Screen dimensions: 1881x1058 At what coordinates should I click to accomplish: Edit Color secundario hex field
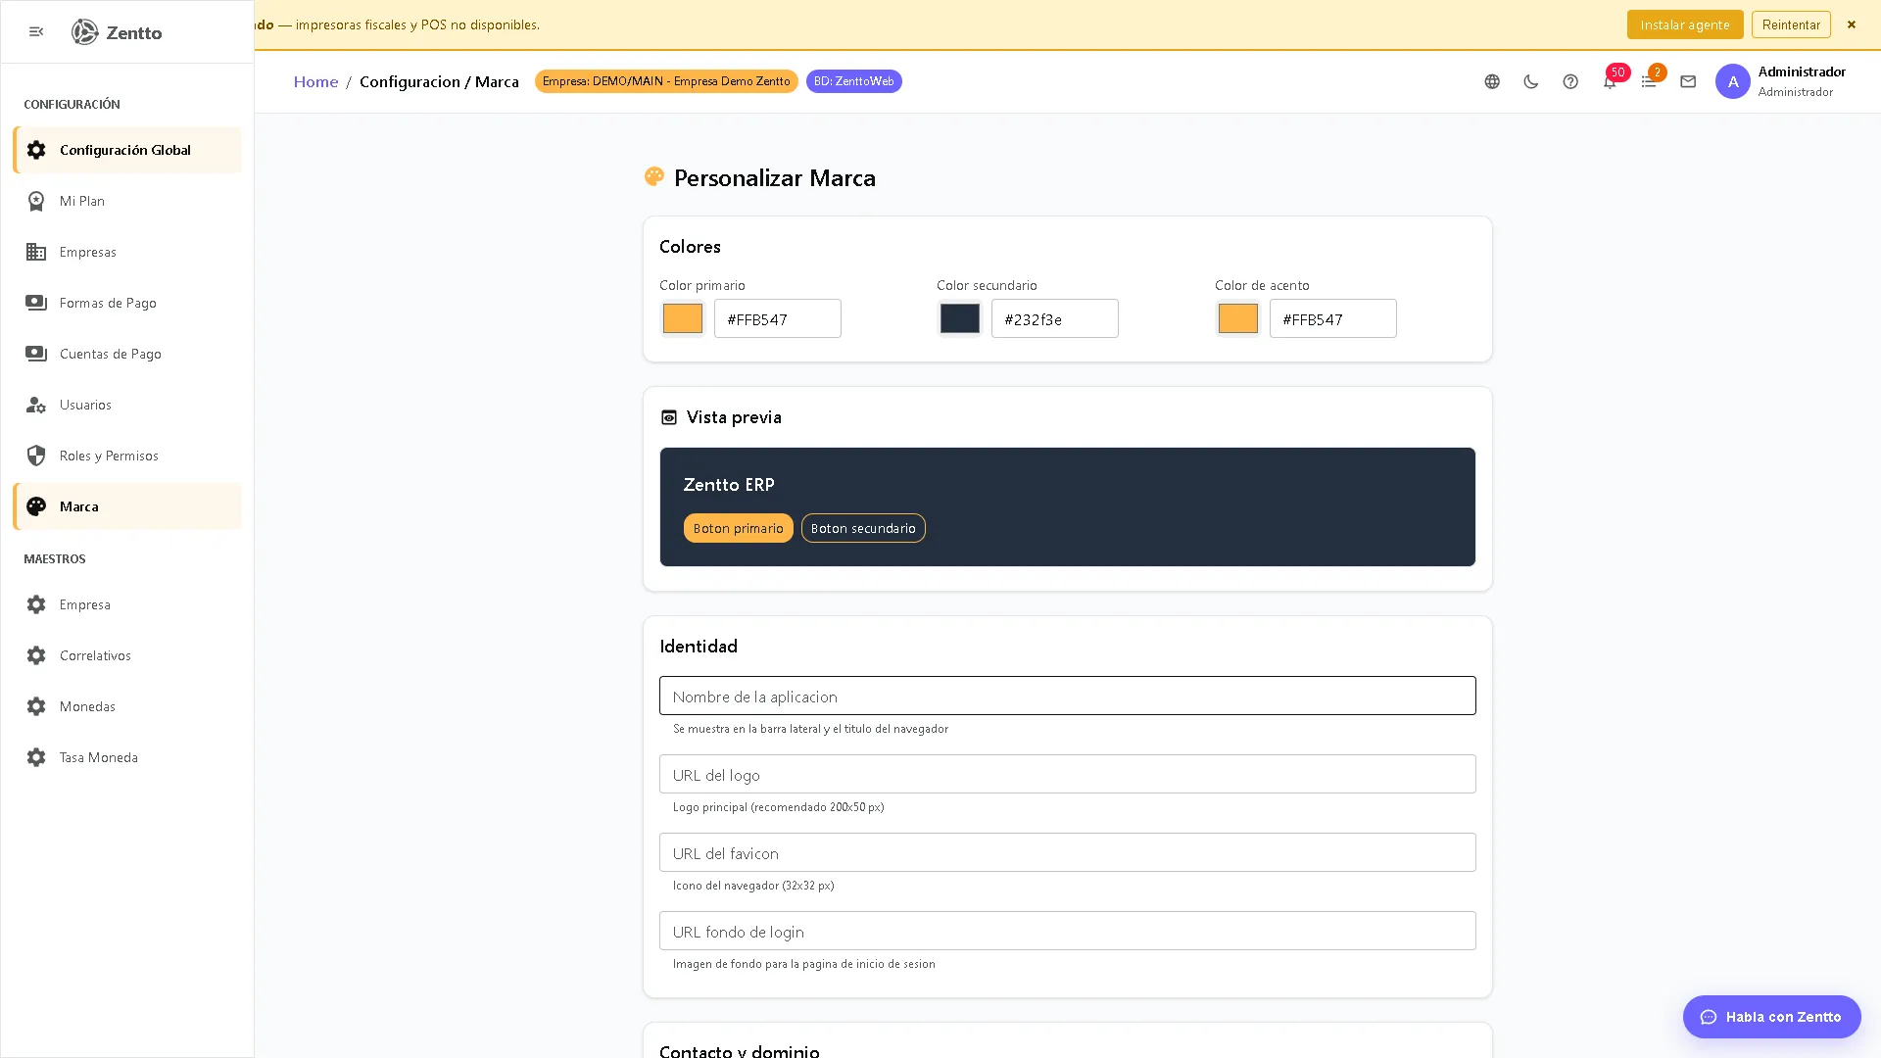tap(1055, 318)
